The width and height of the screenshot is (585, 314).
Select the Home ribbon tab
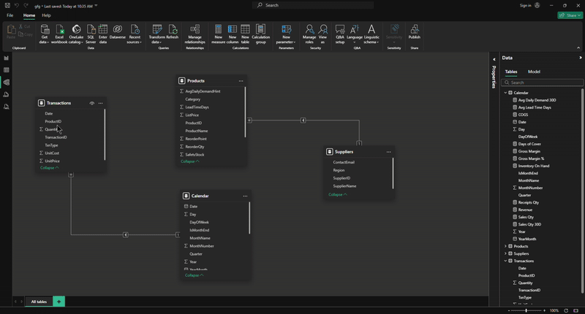29,15
